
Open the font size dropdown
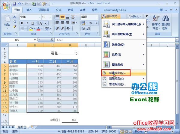point(50,17)
